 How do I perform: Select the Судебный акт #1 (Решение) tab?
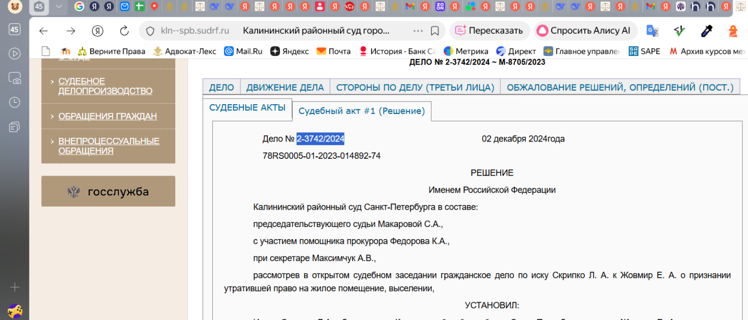point(362,111)
